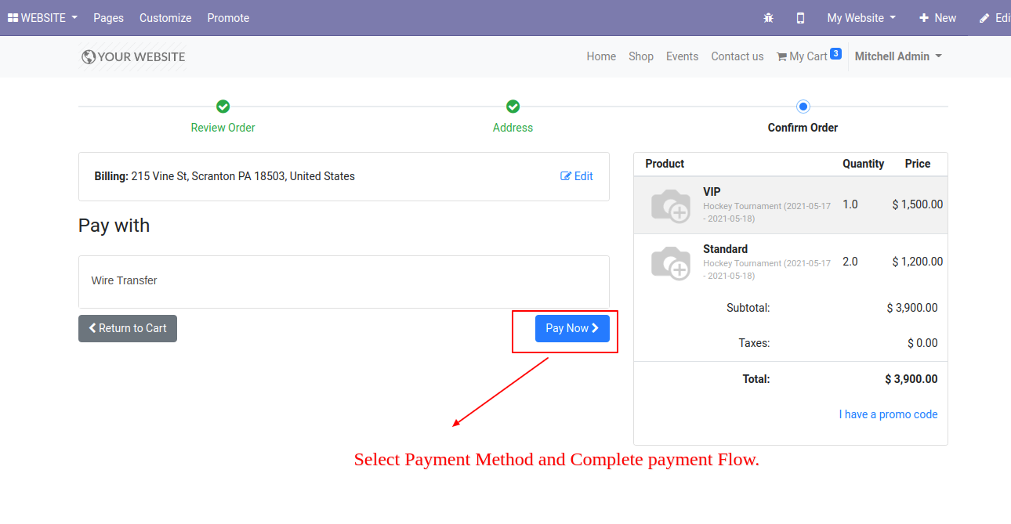Image resolution: width=1011 pixels, height=524 pixels.
Task: Click the bug debug icon in top bar
Action: click(768, 18)
